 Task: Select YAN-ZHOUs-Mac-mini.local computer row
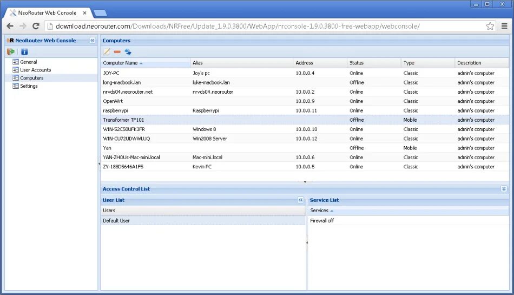[305, 158]
